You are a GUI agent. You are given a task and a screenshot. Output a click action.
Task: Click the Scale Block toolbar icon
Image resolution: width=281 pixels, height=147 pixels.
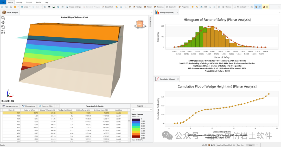107,7
